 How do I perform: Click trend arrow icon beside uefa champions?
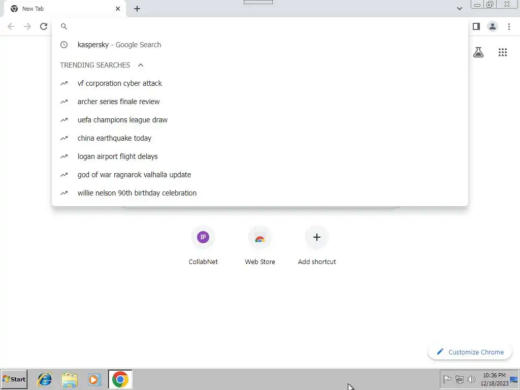click(64, 120)
